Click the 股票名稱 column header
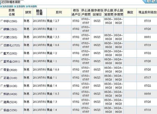The height and width of the screenshot is (114, 157). (x=12, y=12)
